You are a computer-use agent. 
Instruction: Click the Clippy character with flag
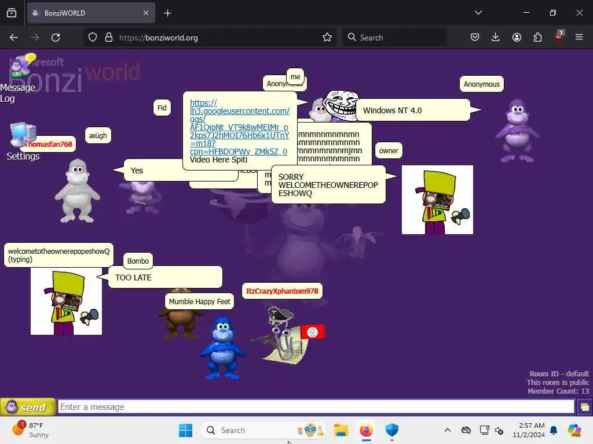tap(287, 335)
